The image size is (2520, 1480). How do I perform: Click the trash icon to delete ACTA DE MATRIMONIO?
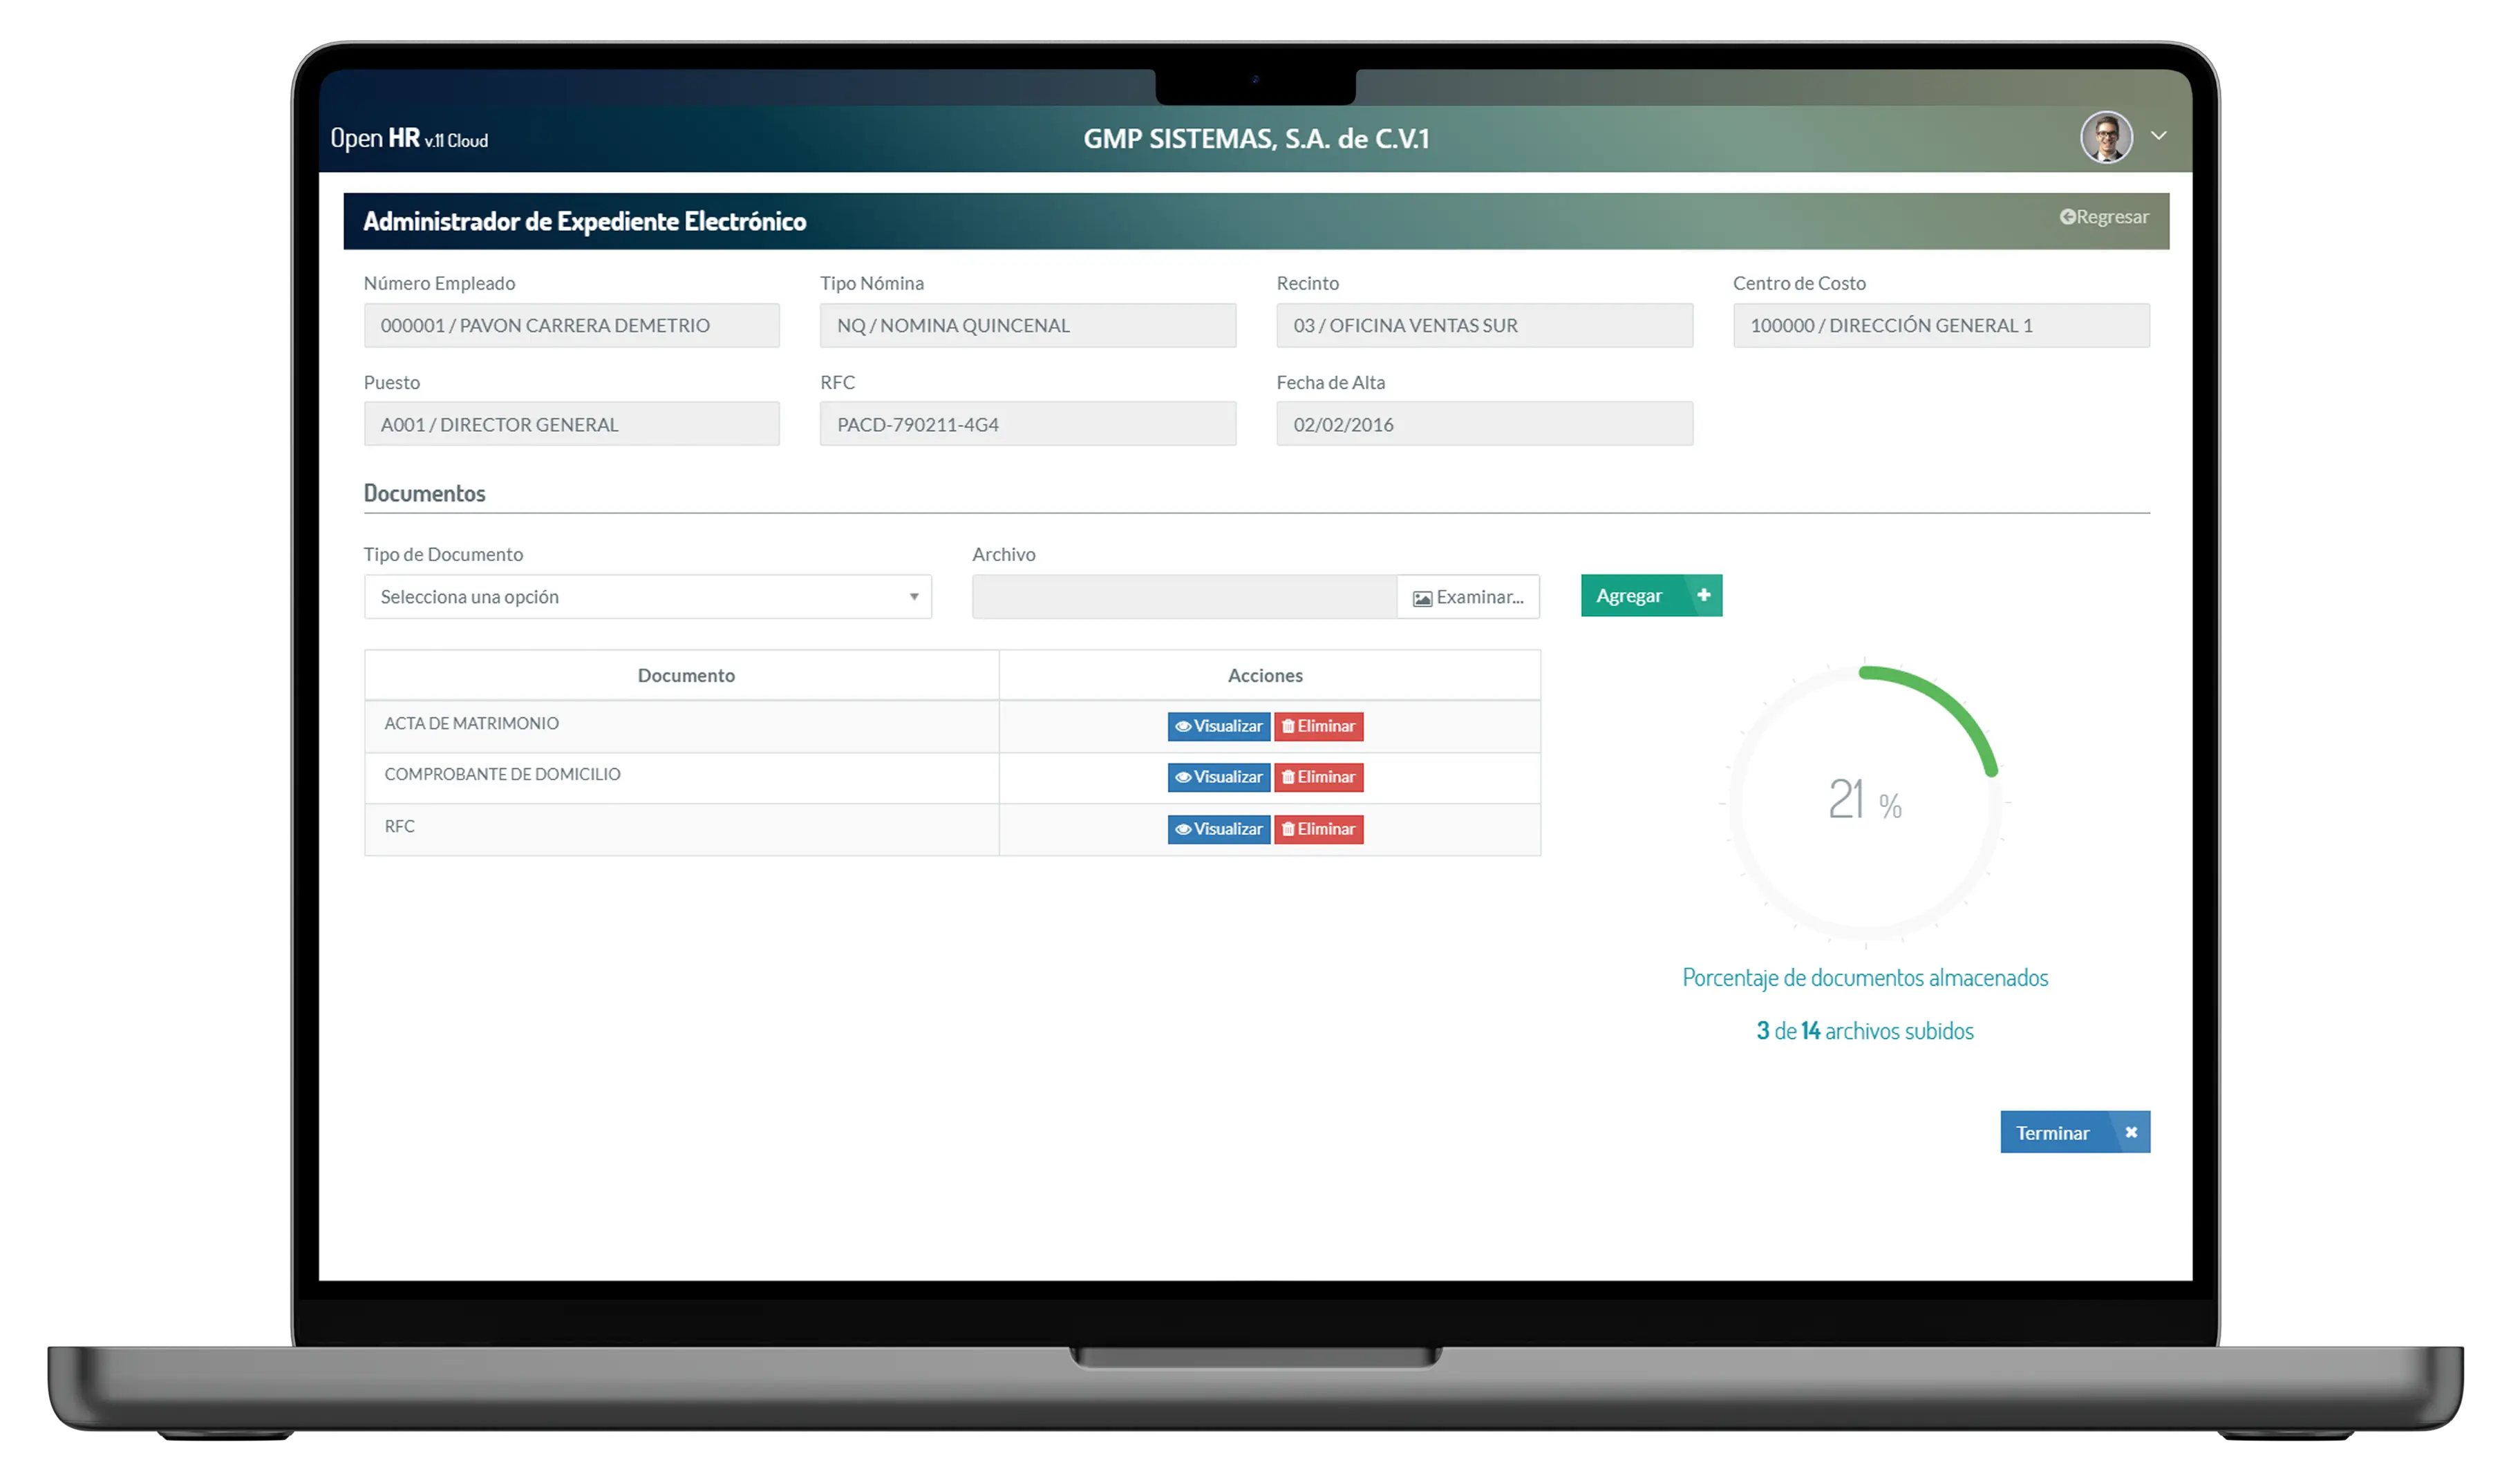tap(1290, 726)
